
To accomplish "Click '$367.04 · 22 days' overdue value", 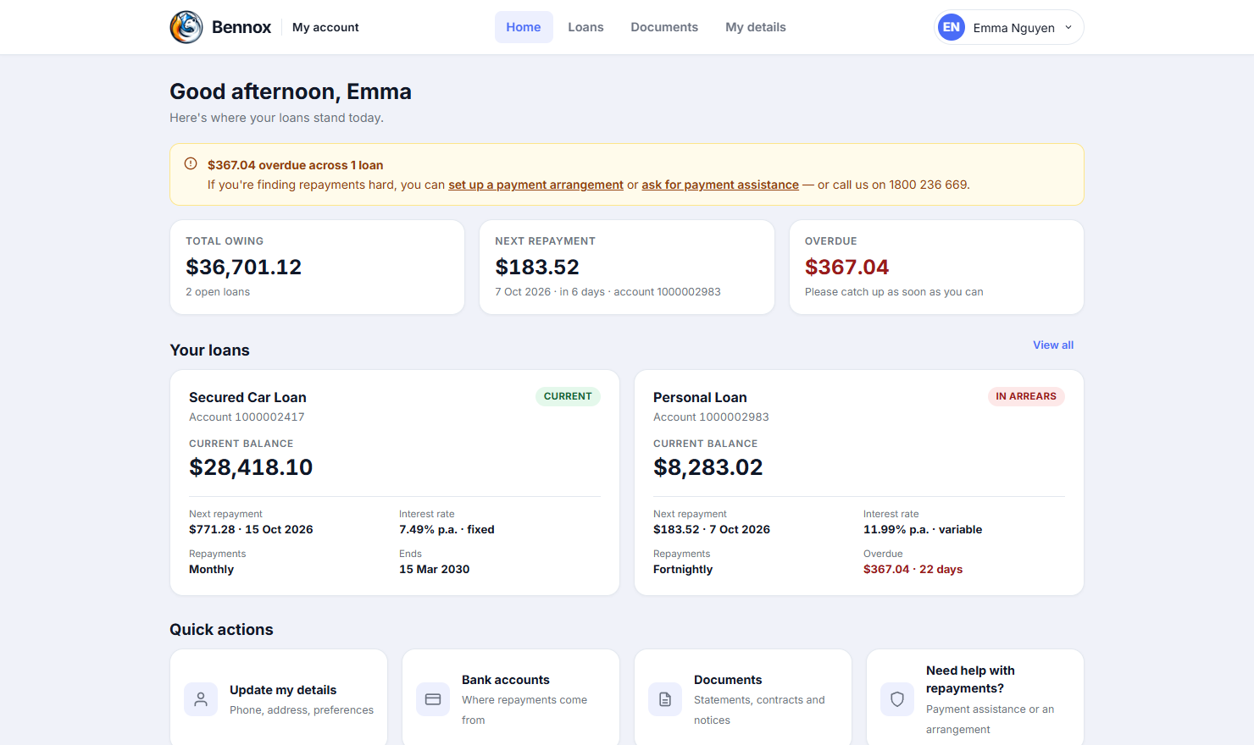I will [913, 569].
